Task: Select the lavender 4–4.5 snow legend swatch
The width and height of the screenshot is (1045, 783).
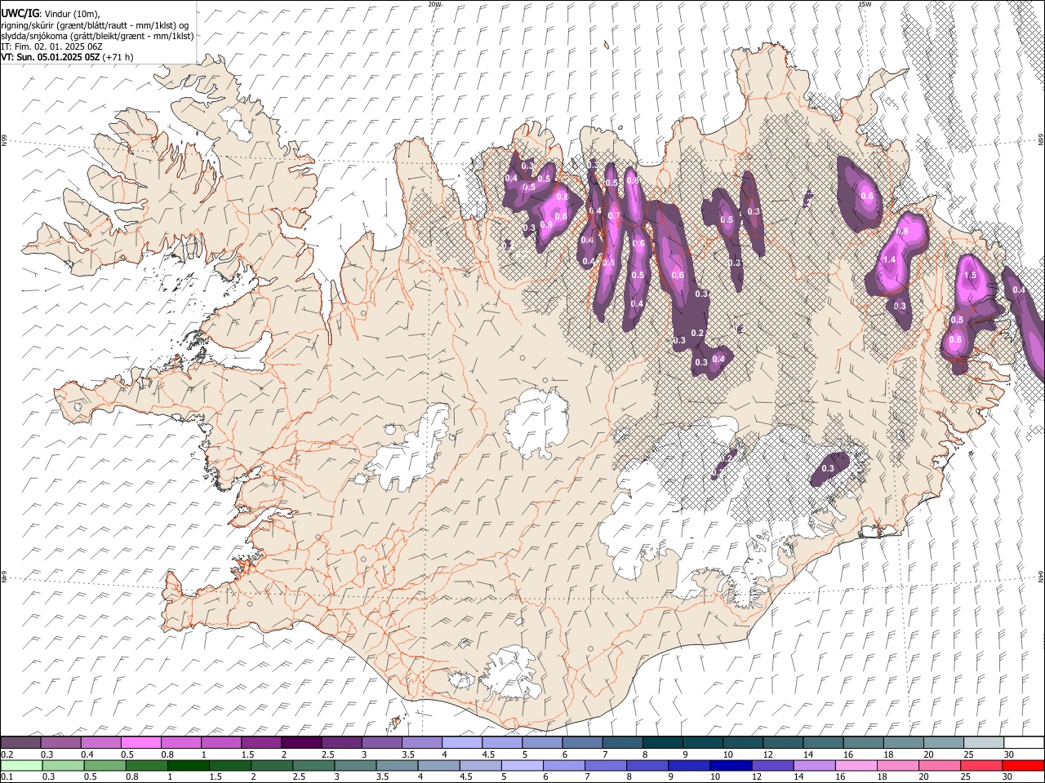Action: (x=461, y=742)
